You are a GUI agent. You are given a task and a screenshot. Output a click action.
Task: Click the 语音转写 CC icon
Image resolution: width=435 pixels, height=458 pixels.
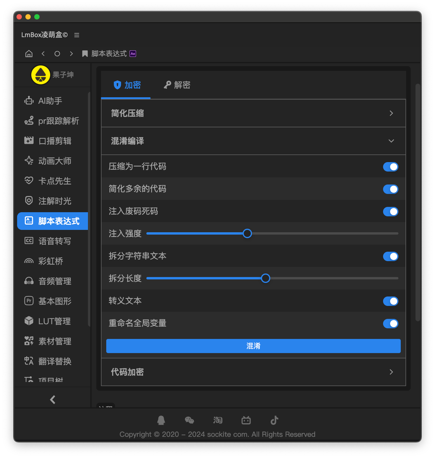click(29, 240)
